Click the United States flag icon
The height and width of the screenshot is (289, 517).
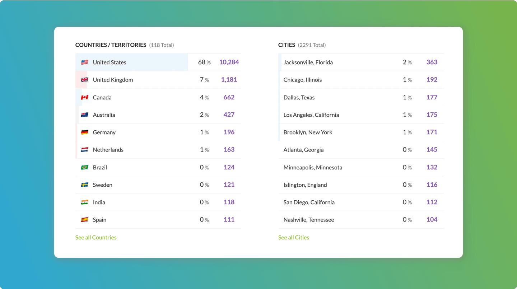point(84,62)
